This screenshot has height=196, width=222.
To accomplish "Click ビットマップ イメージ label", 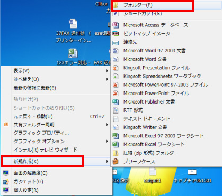I will tap(147, 33).
